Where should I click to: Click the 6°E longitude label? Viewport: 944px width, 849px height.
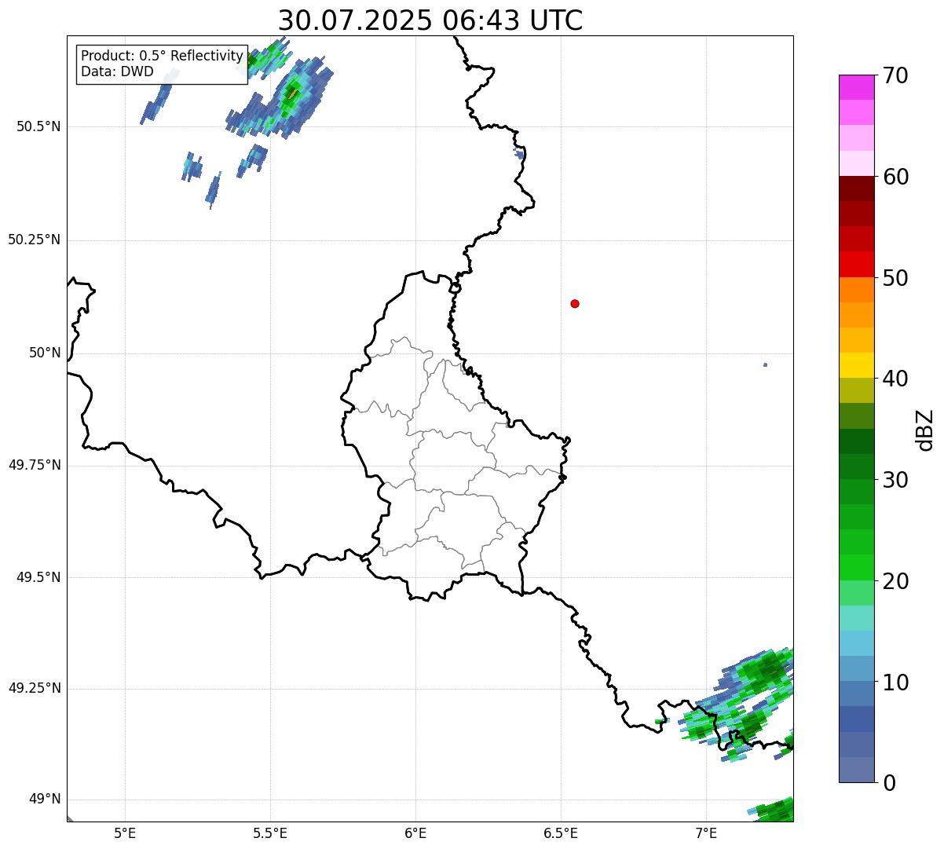click(x=415, y=833)
